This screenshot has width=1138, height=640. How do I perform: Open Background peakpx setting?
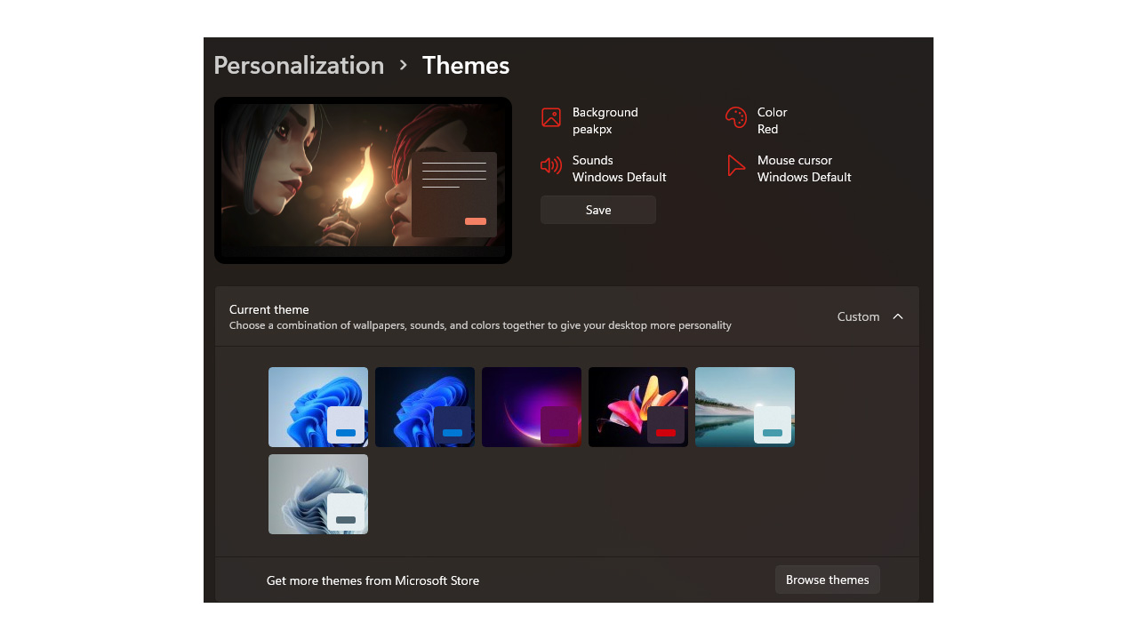(605, 121)
